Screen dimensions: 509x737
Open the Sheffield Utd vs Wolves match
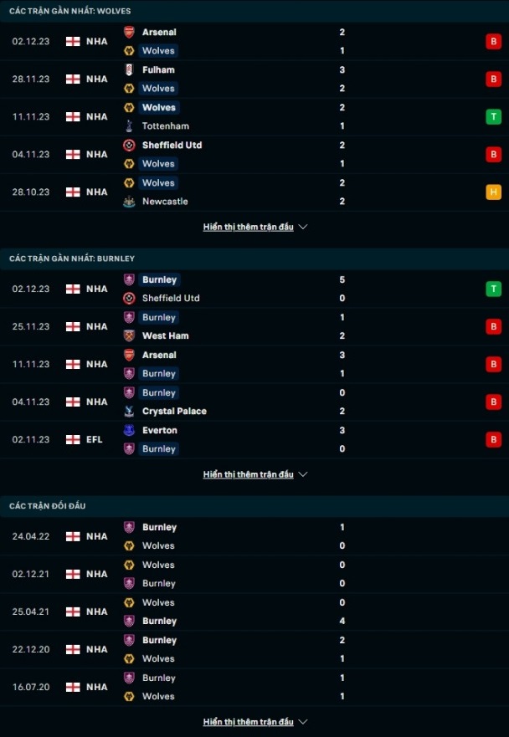[254, 154]
